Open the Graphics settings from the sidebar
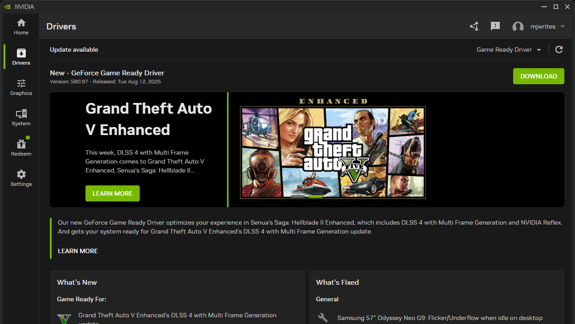The height and width of the screenshot is (324, 575). pyautogui.click(x=20, y=87)
